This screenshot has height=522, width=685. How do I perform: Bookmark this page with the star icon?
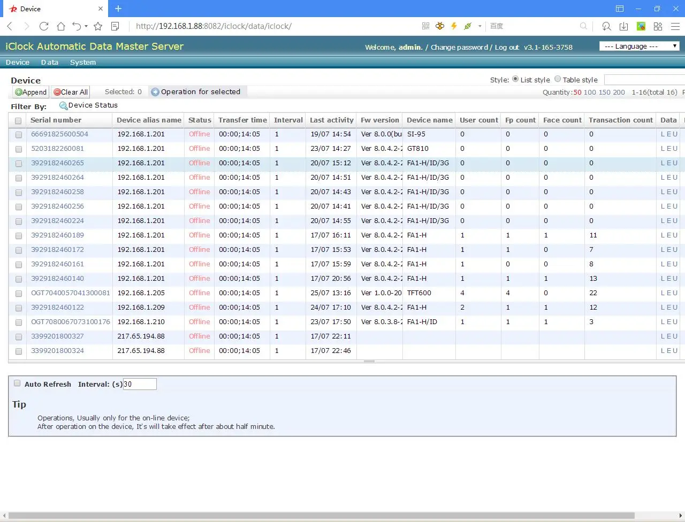click(x=98, y=26)
